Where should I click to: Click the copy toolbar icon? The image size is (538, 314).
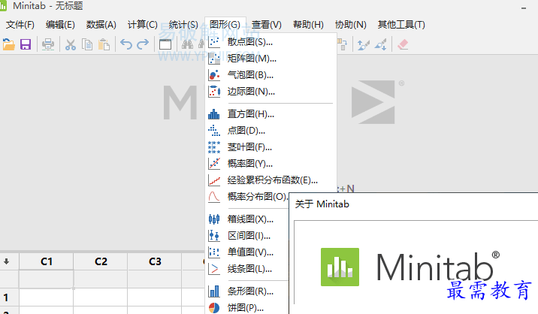(87, 44)
